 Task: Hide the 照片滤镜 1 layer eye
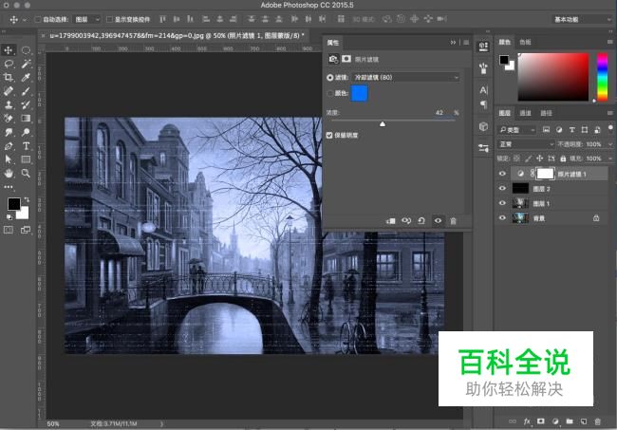pyautogui.click(x=502, y=174)
